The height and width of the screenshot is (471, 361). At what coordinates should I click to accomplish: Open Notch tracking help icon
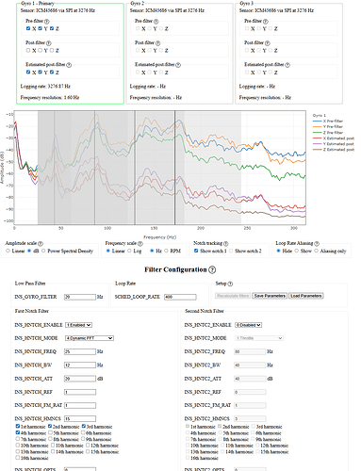coord(225,243)
